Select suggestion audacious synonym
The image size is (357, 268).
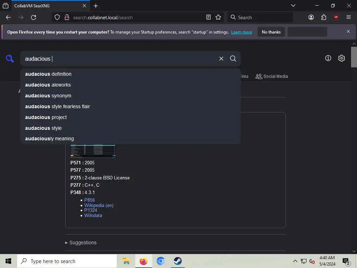point(130,96)
